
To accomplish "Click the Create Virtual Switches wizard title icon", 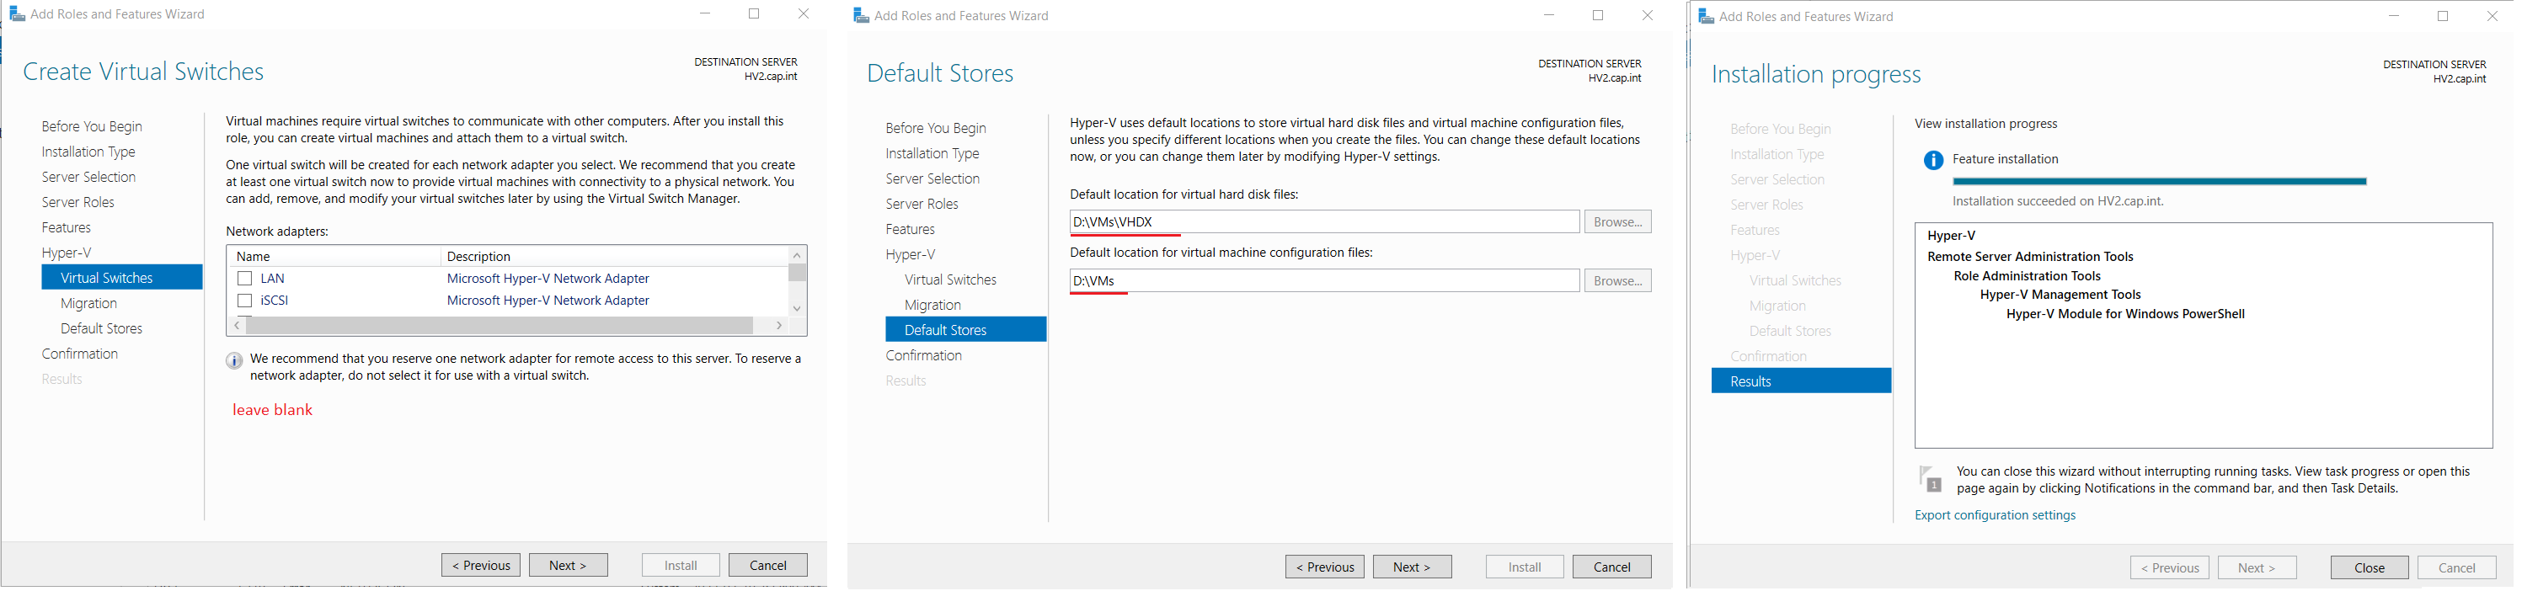I will pyautogui.click(x=17, y=13).
